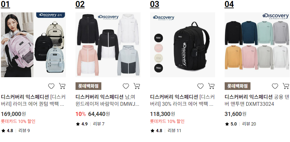The height and width of the screenshot is (142, 290).
Task: Open the windbreaker jackets product image
Action: coord(108,45)
